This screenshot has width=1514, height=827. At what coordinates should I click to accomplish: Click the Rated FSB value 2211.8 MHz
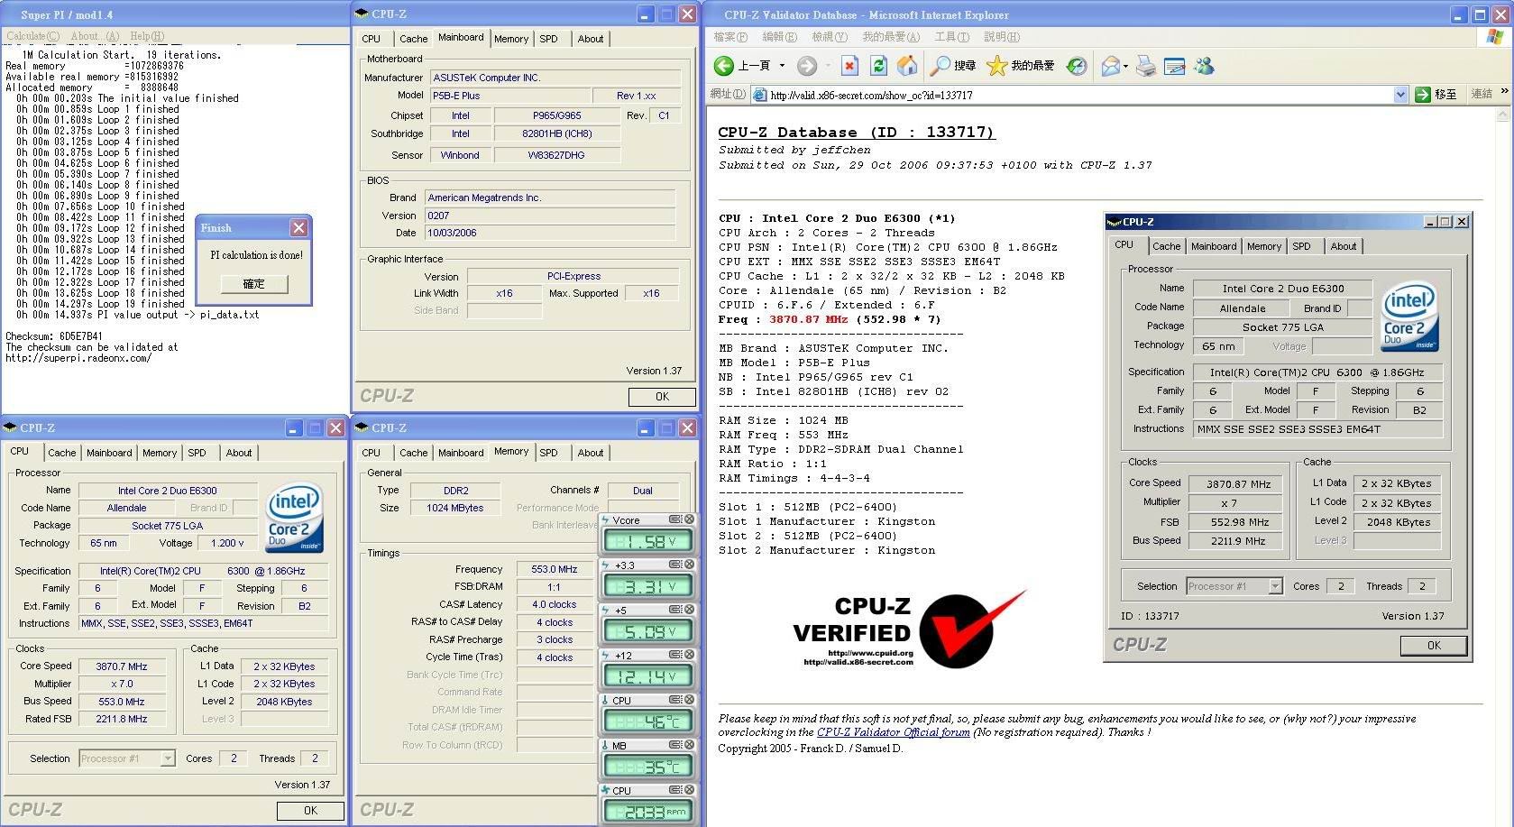122,719
